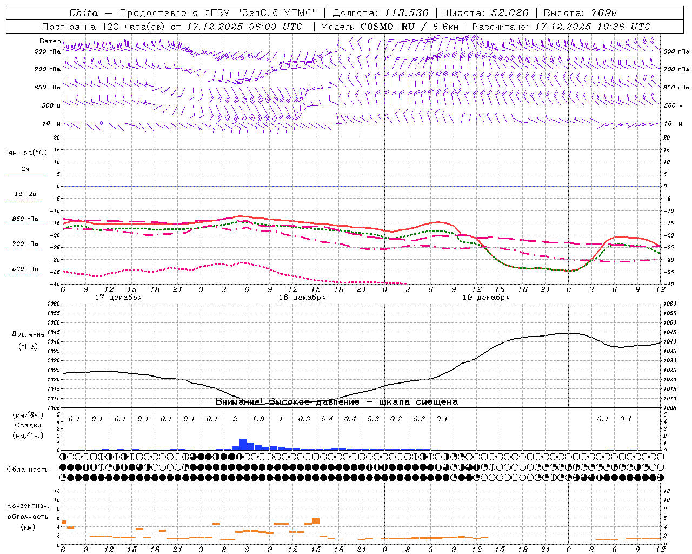Select the "Тем-ра(°C)" temperature panel label
This screenshot has height=554, width=692.
tap(25, 153)
